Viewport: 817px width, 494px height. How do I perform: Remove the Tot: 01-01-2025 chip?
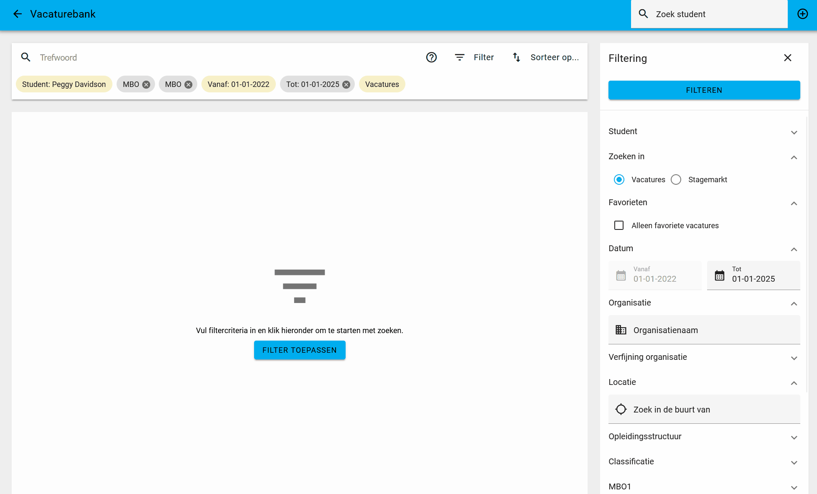pyautogui.click(x=346, y=84)
